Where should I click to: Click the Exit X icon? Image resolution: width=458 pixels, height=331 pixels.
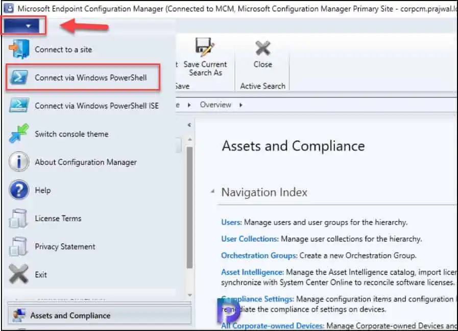(x=19, y=274)
